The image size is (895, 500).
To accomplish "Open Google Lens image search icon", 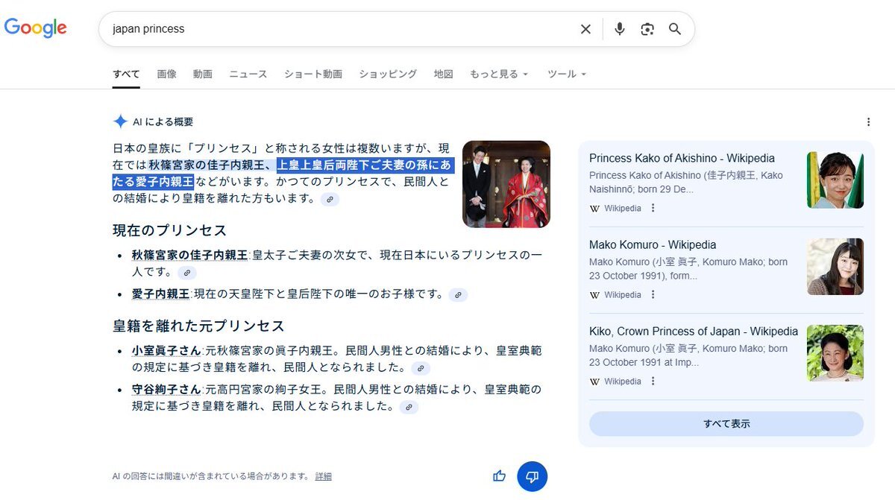I will tap(647, 29).
